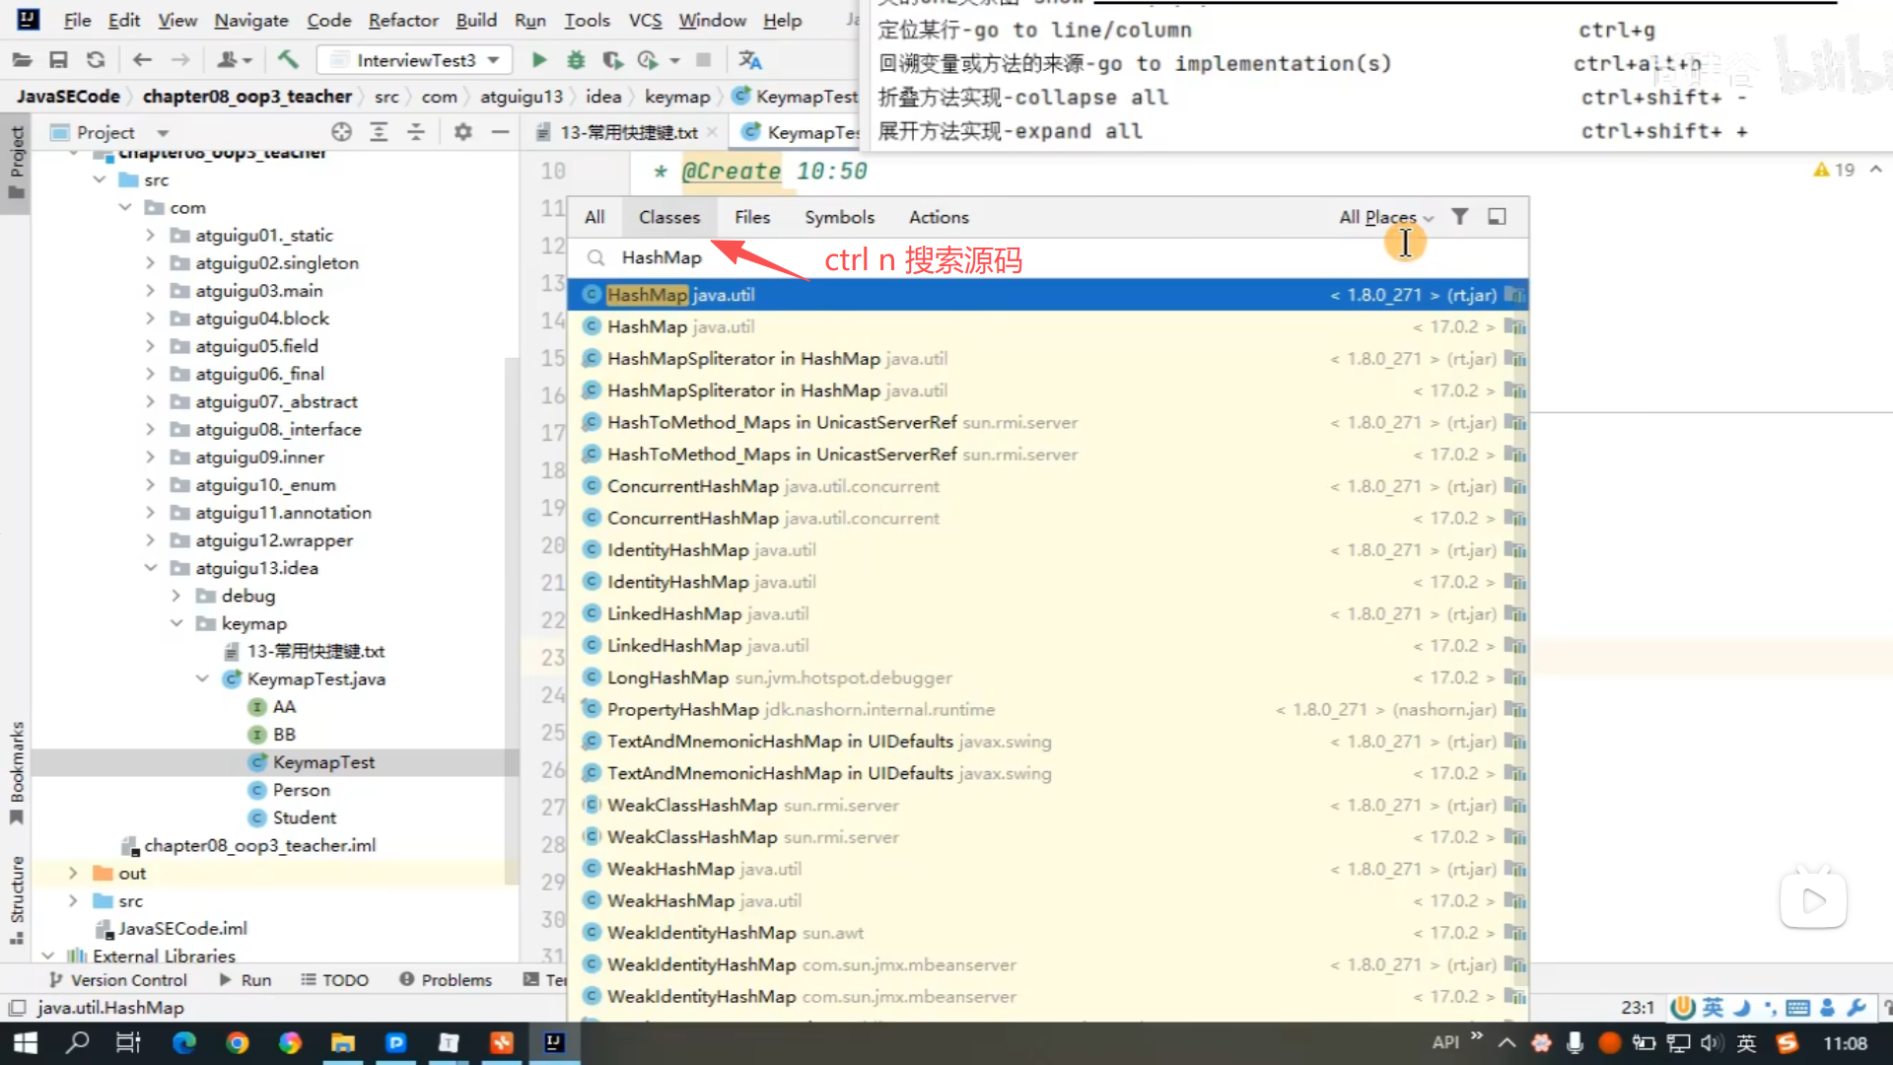Expand the atguigu05.field package

click(x=151, y=346)
